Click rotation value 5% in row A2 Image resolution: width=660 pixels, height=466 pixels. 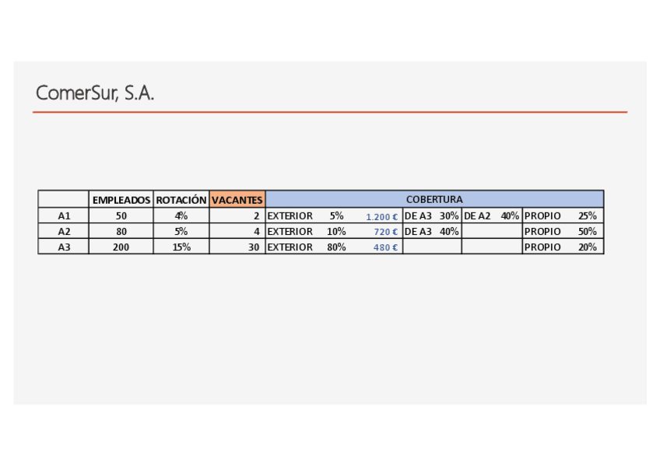[x=181, y=231]
